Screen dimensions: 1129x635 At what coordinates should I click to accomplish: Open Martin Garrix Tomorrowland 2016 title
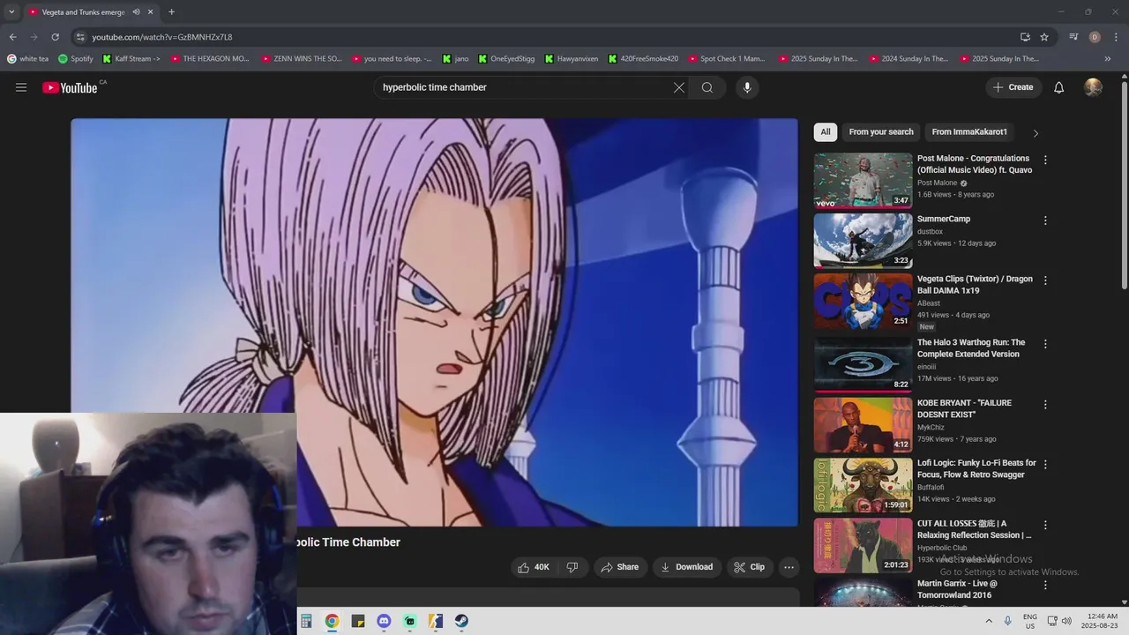[959, 589]
